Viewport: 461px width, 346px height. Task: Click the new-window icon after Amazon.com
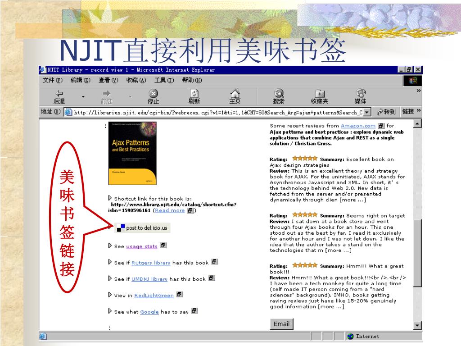tap(381, 126)
